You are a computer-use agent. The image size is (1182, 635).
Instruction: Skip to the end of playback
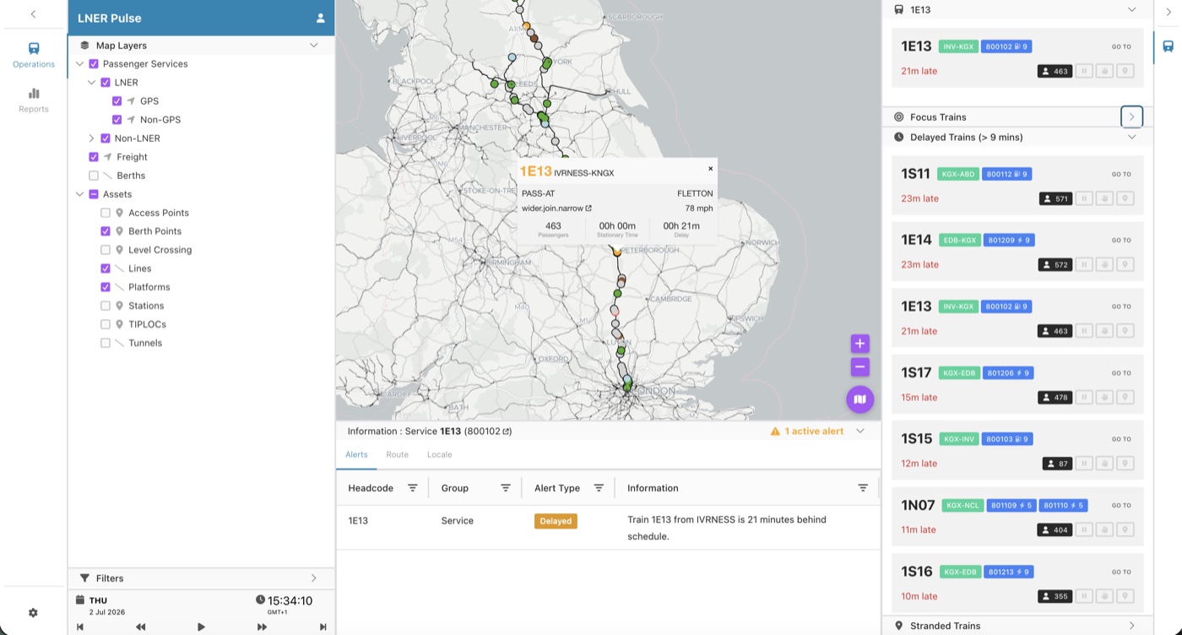tap(323, 627)
